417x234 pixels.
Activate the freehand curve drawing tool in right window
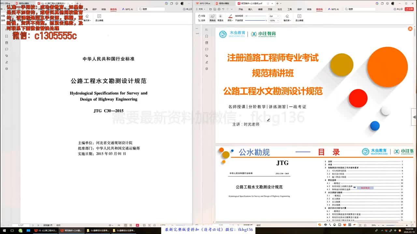(x=212, y=18)
